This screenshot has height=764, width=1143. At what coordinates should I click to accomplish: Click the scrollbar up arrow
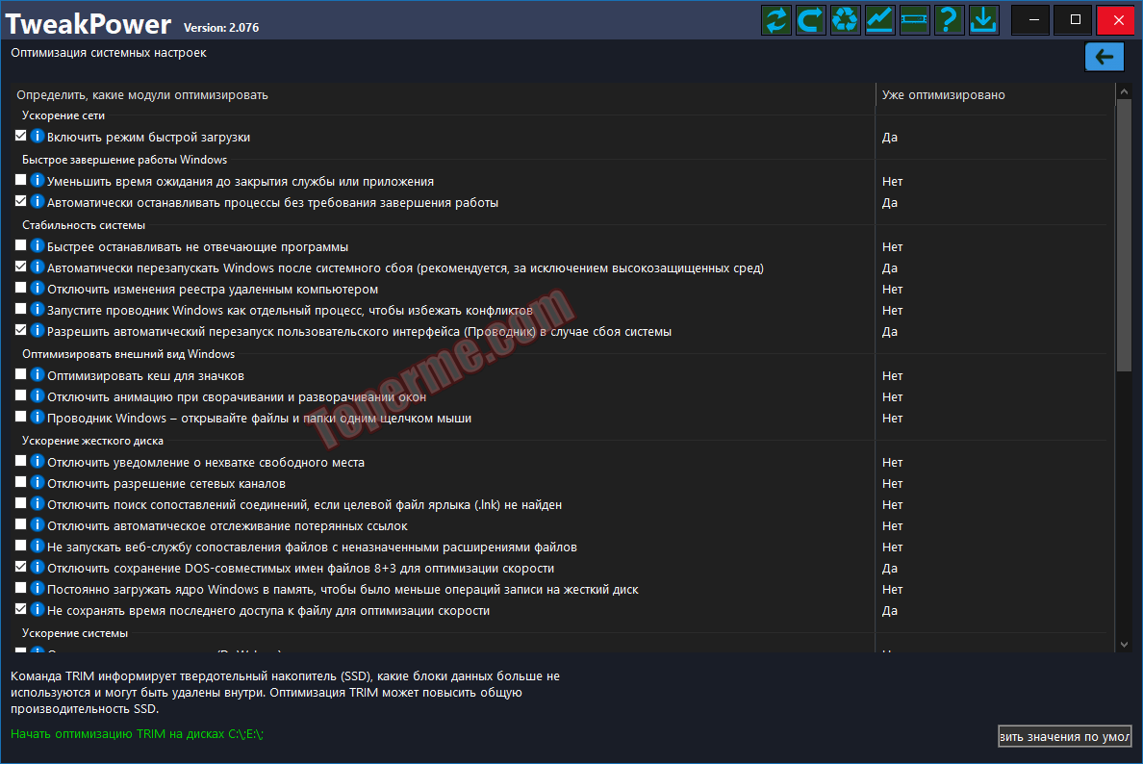pyautogui.click(x=1124, y=91)
